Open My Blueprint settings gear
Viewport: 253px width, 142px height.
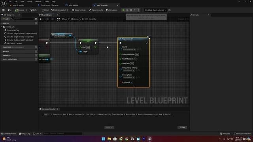(36, 19)
